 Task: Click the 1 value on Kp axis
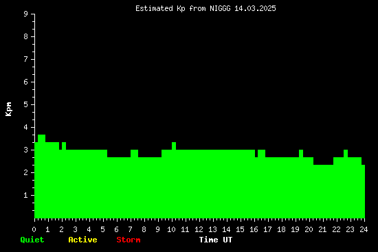pos(26,195)
